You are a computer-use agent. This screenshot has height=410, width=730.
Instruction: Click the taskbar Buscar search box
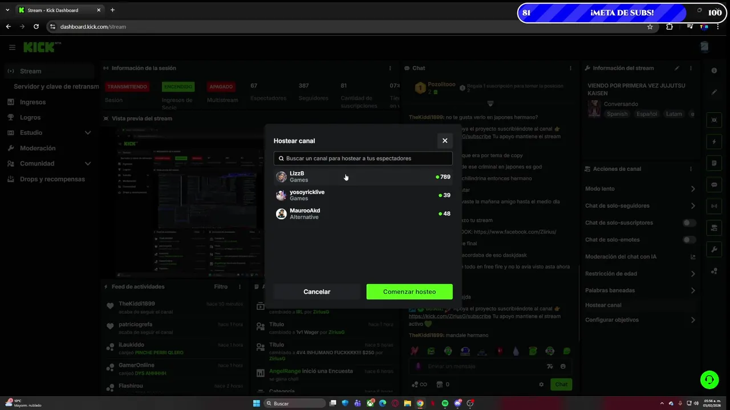(294, 403)
